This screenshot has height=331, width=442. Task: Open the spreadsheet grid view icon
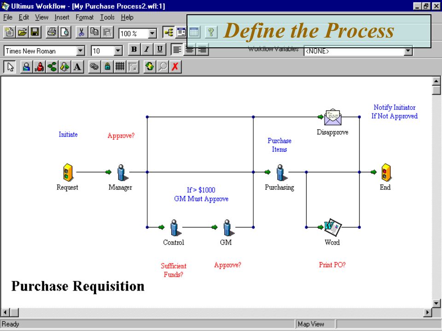[194, 32]
